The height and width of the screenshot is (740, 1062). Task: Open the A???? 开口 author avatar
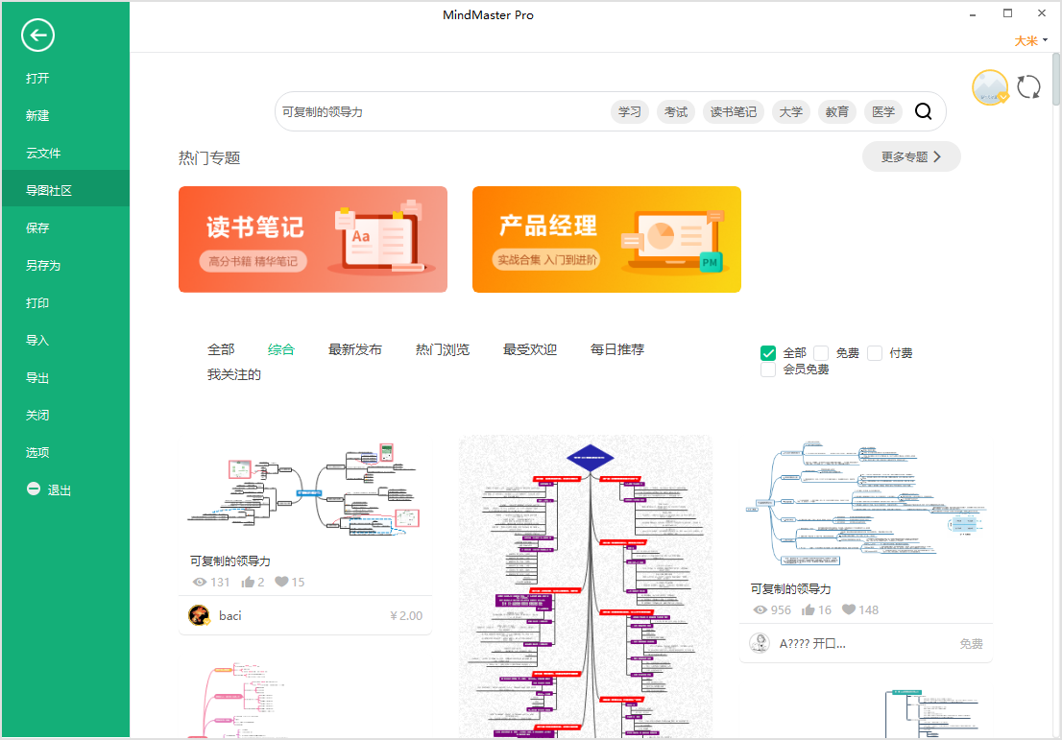tap(760, 643)
